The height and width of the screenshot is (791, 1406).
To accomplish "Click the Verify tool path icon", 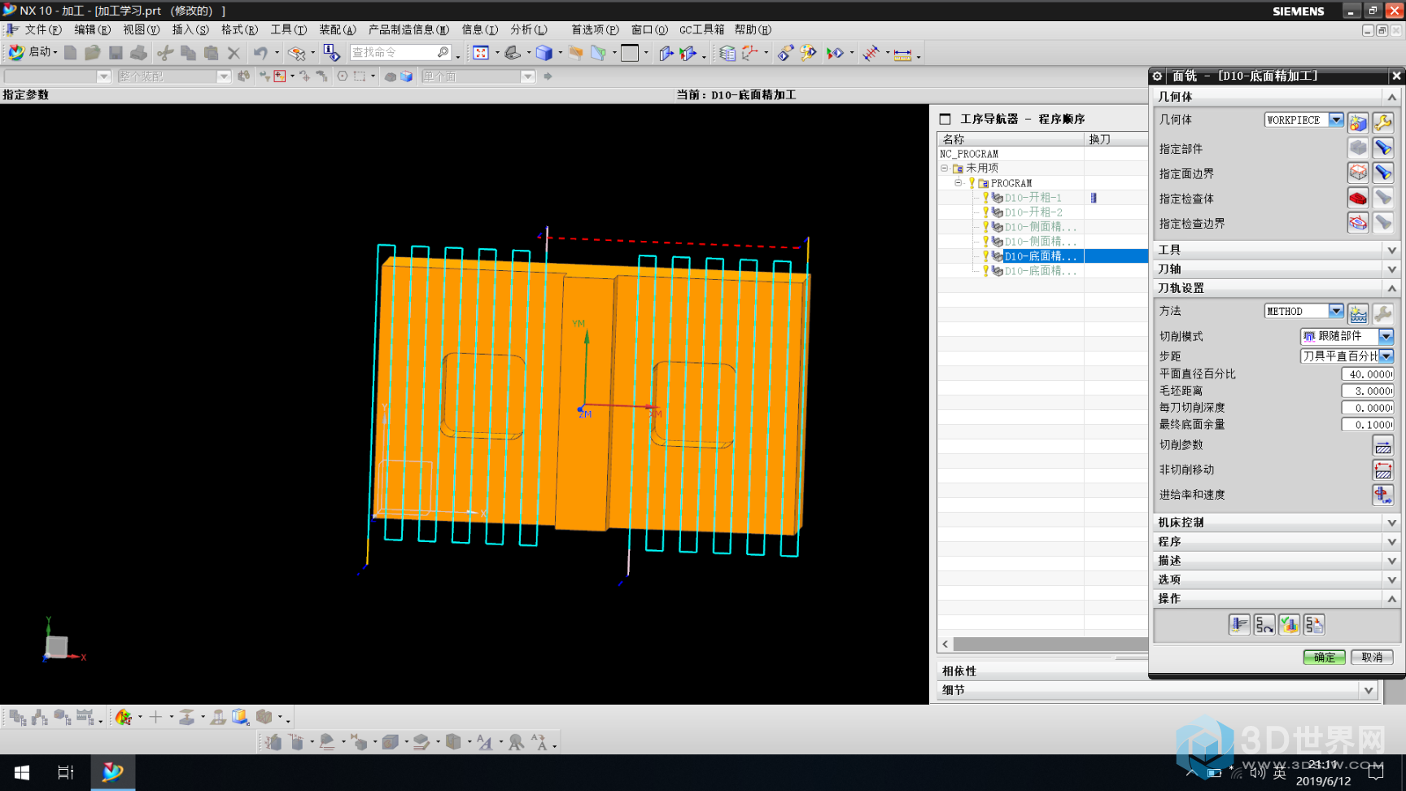I will coord(1290,624).
